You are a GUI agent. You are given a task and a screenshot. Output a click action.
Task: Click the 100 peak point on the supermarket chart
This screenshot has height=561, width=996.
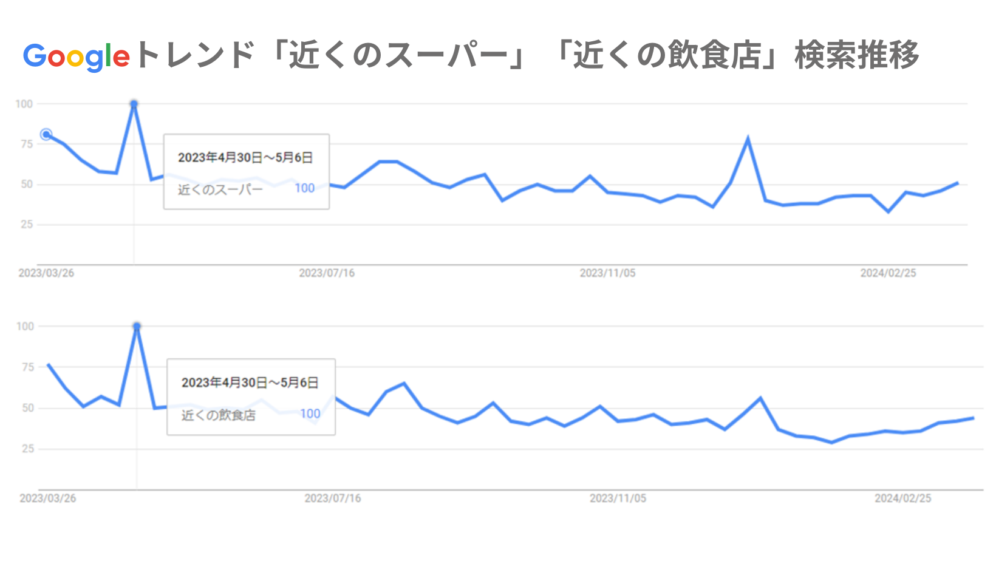tap(134, 104)
